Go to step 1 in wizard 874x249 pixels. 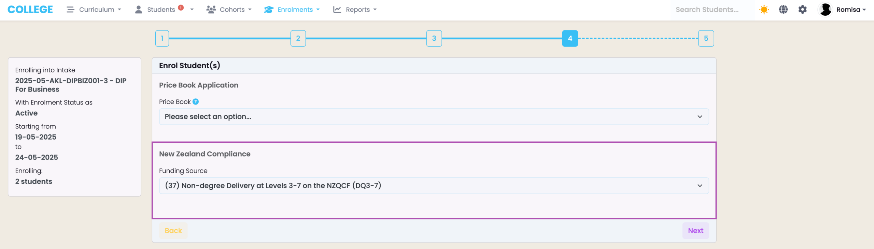click(x=162, y=39)
